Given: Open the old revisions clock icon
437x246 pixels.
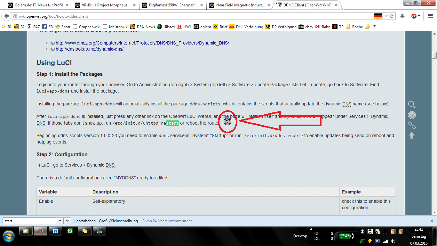Looking at the screenshot, I should pos(412,115).
